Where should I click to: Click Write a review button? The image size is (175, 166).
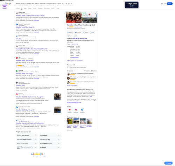[87, 71]
